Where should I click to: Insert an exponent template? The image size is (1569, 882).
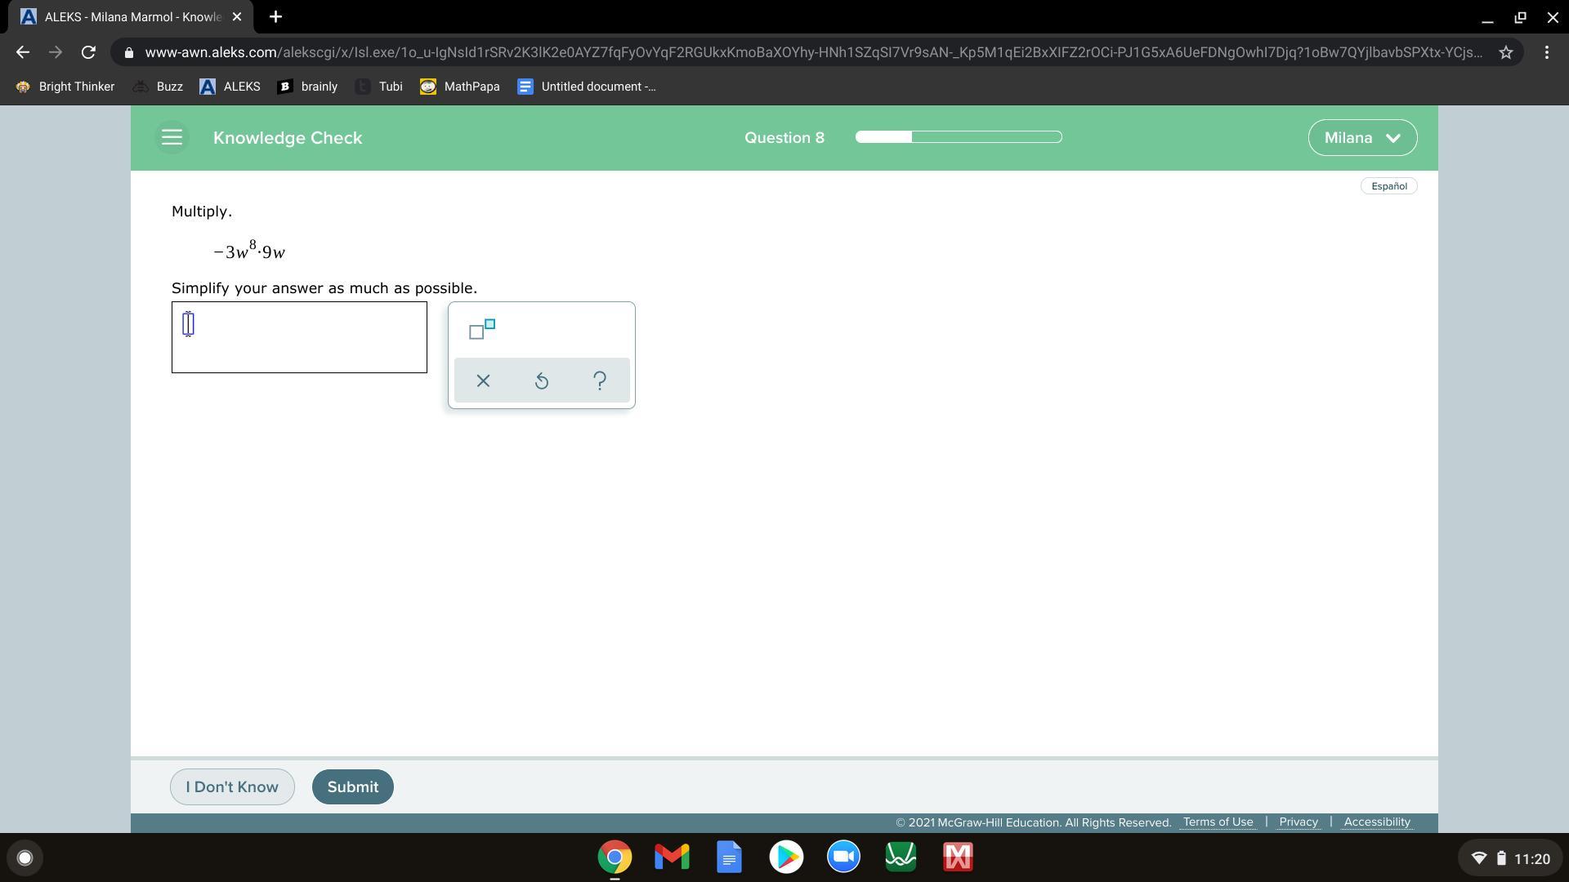pyautogui.click(x=482, y=329)
